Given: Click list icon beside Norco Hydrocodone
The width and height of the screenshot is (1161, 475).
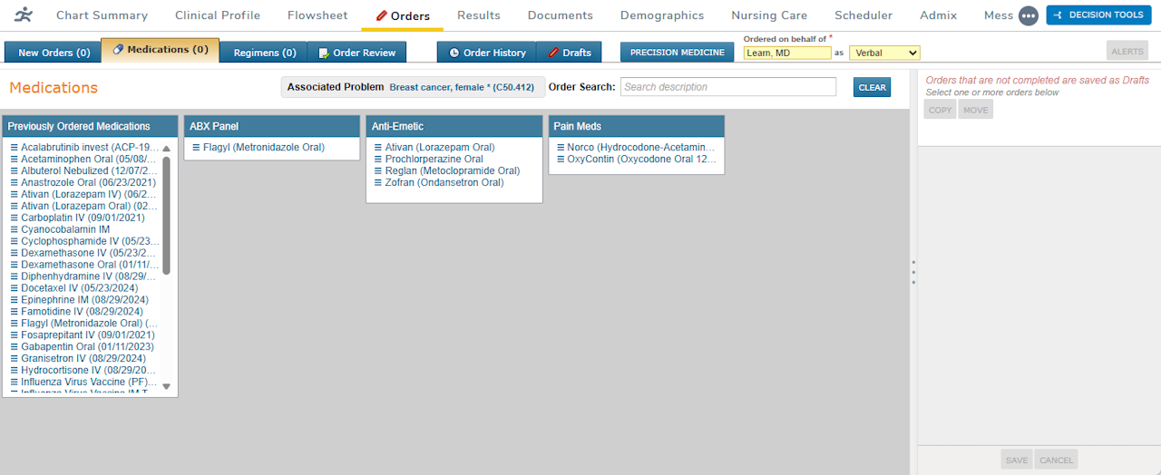Looking at the screenshot, I should tap(561, 147).
